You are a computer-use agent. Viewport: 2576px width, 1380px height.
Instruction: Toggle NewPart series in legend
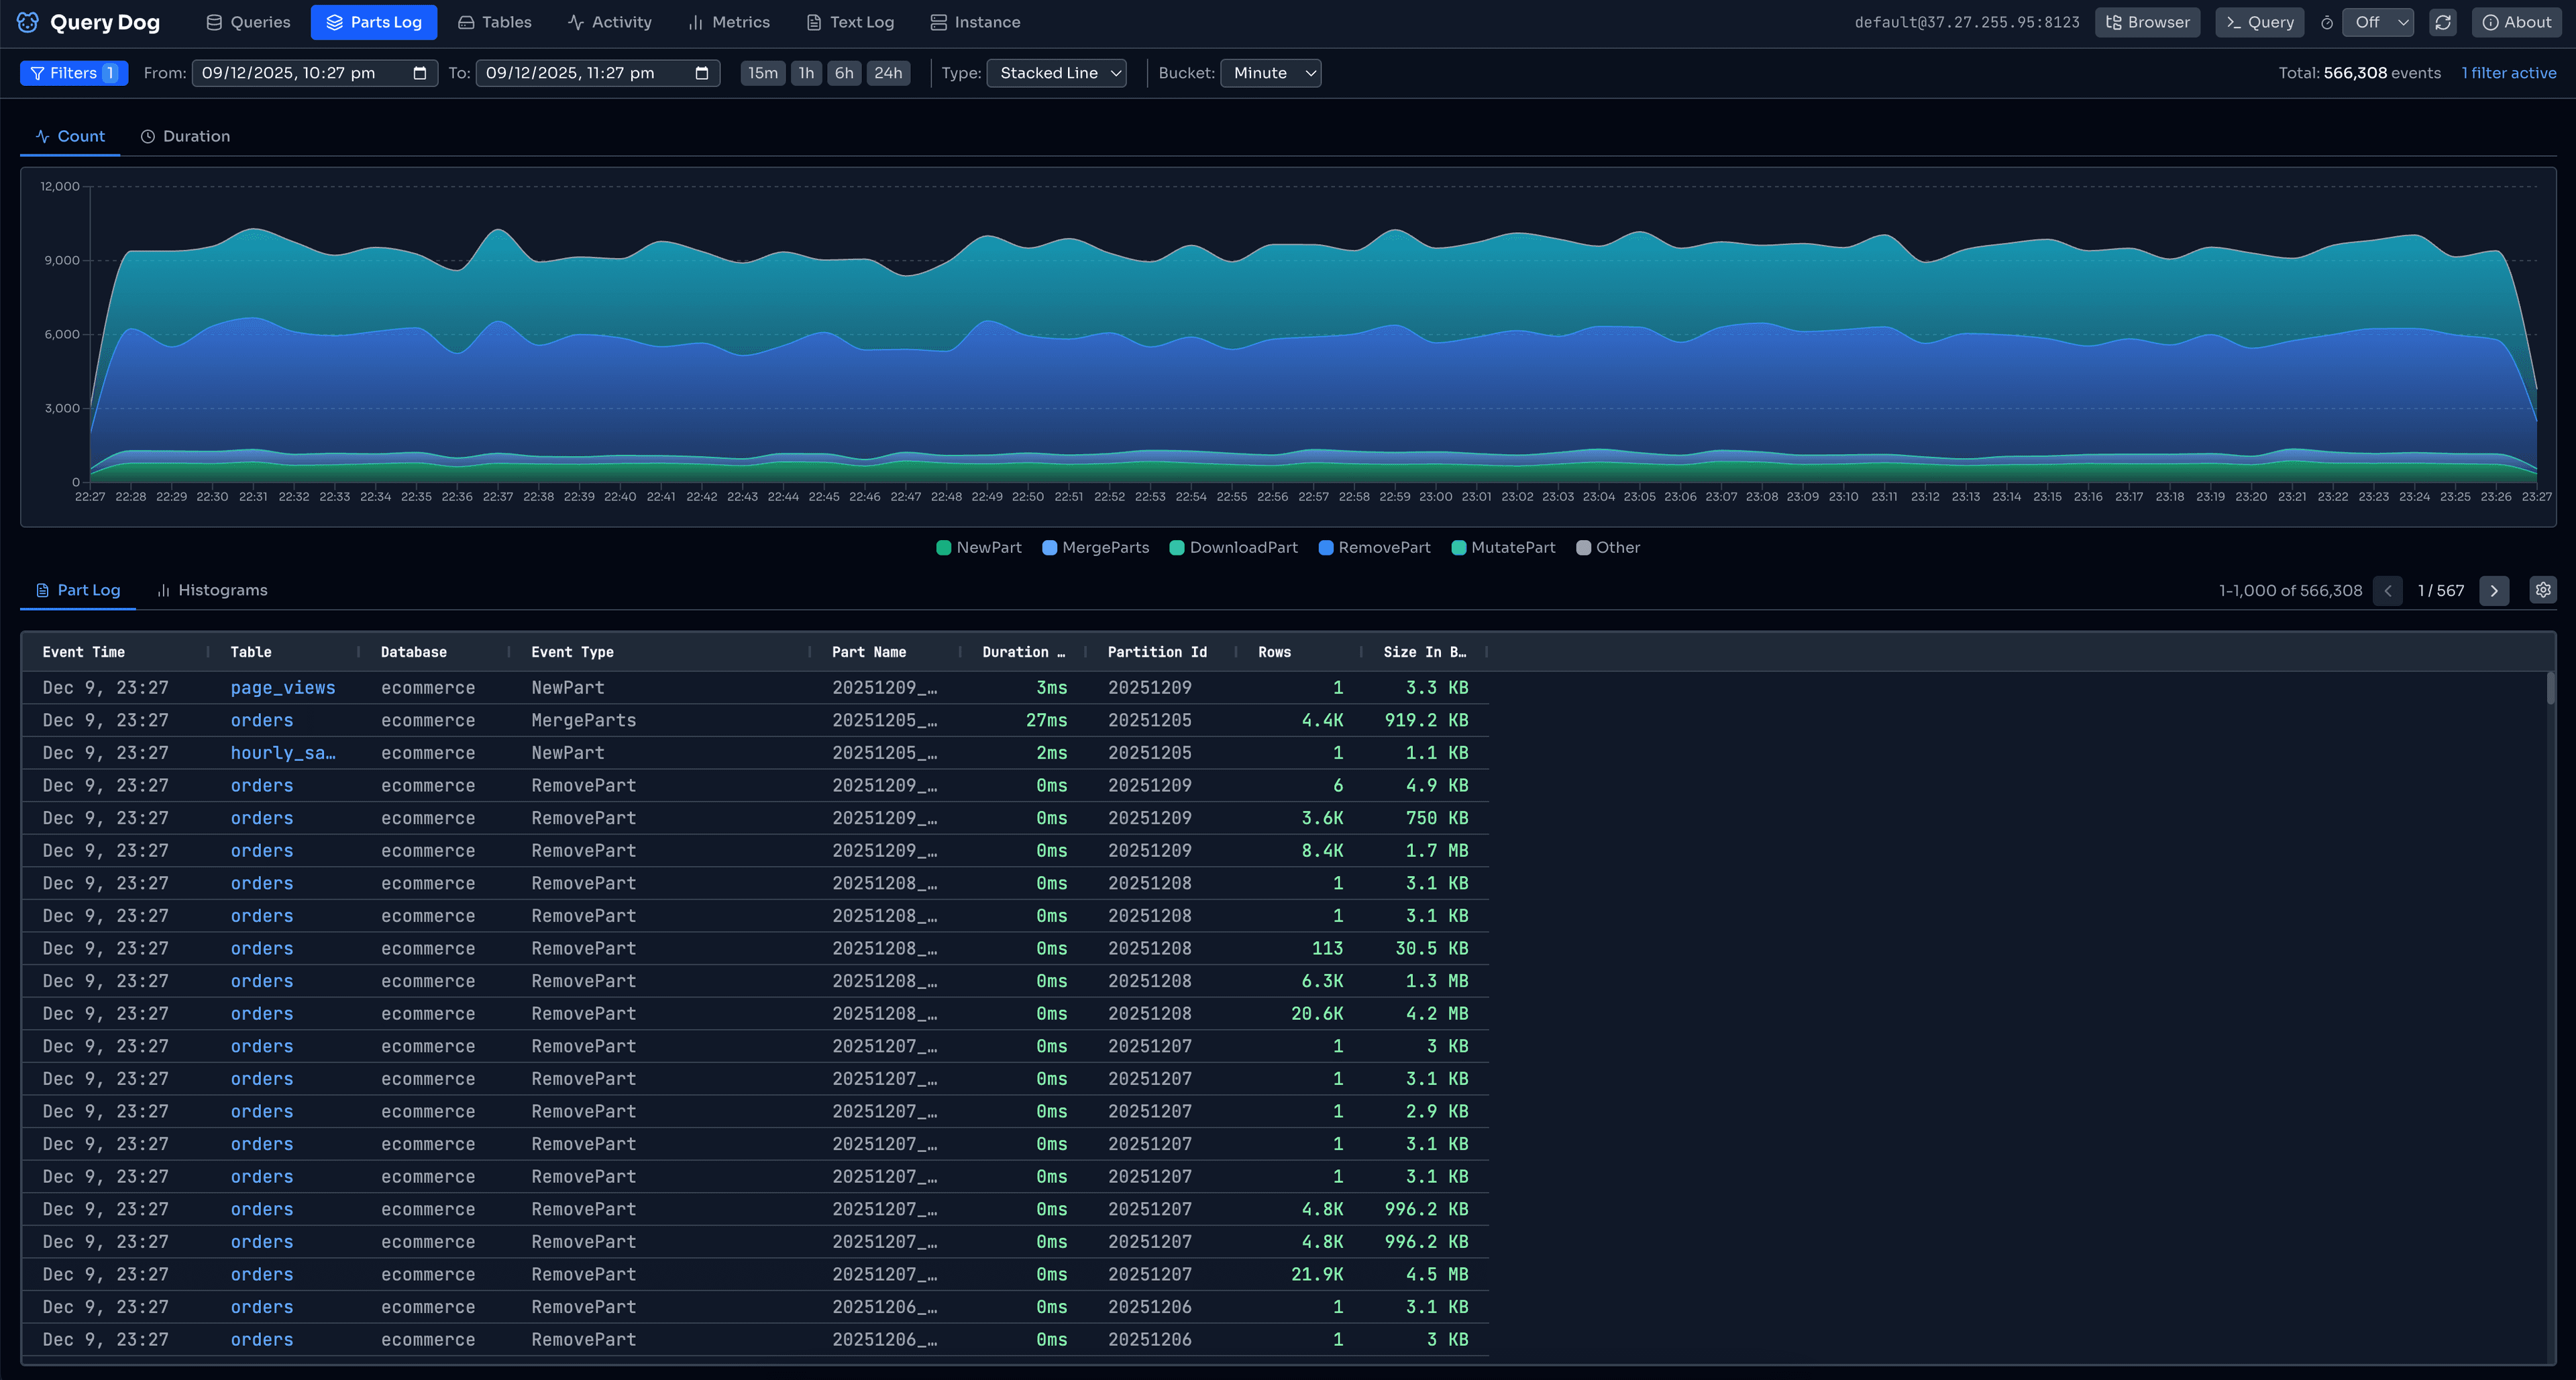coord(979,547)
